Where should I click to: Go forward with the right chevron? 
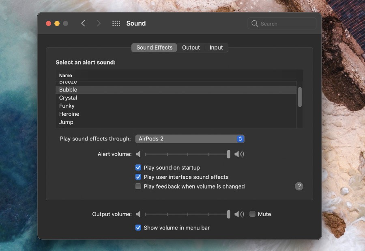[99, 23]
